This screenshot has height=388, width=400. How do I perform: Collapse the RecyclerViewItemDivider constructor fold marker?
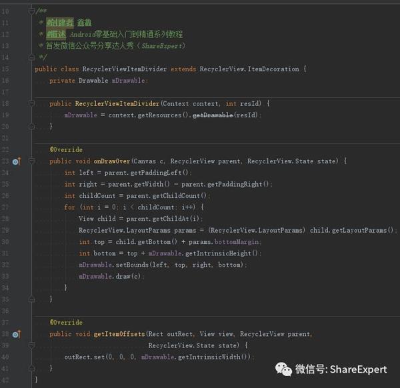(31, 103)
